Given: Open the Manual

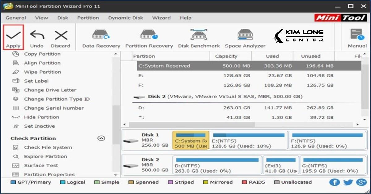Looking at the screenshot, I should (x=356, y=37).
